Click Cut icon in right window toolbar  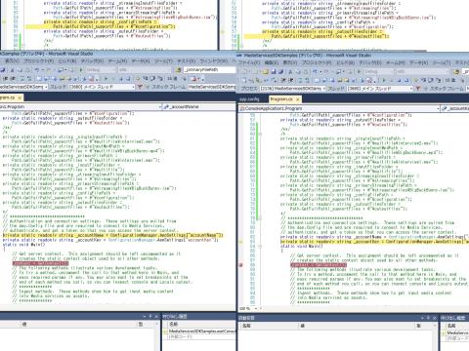click(x=290, y=71)
